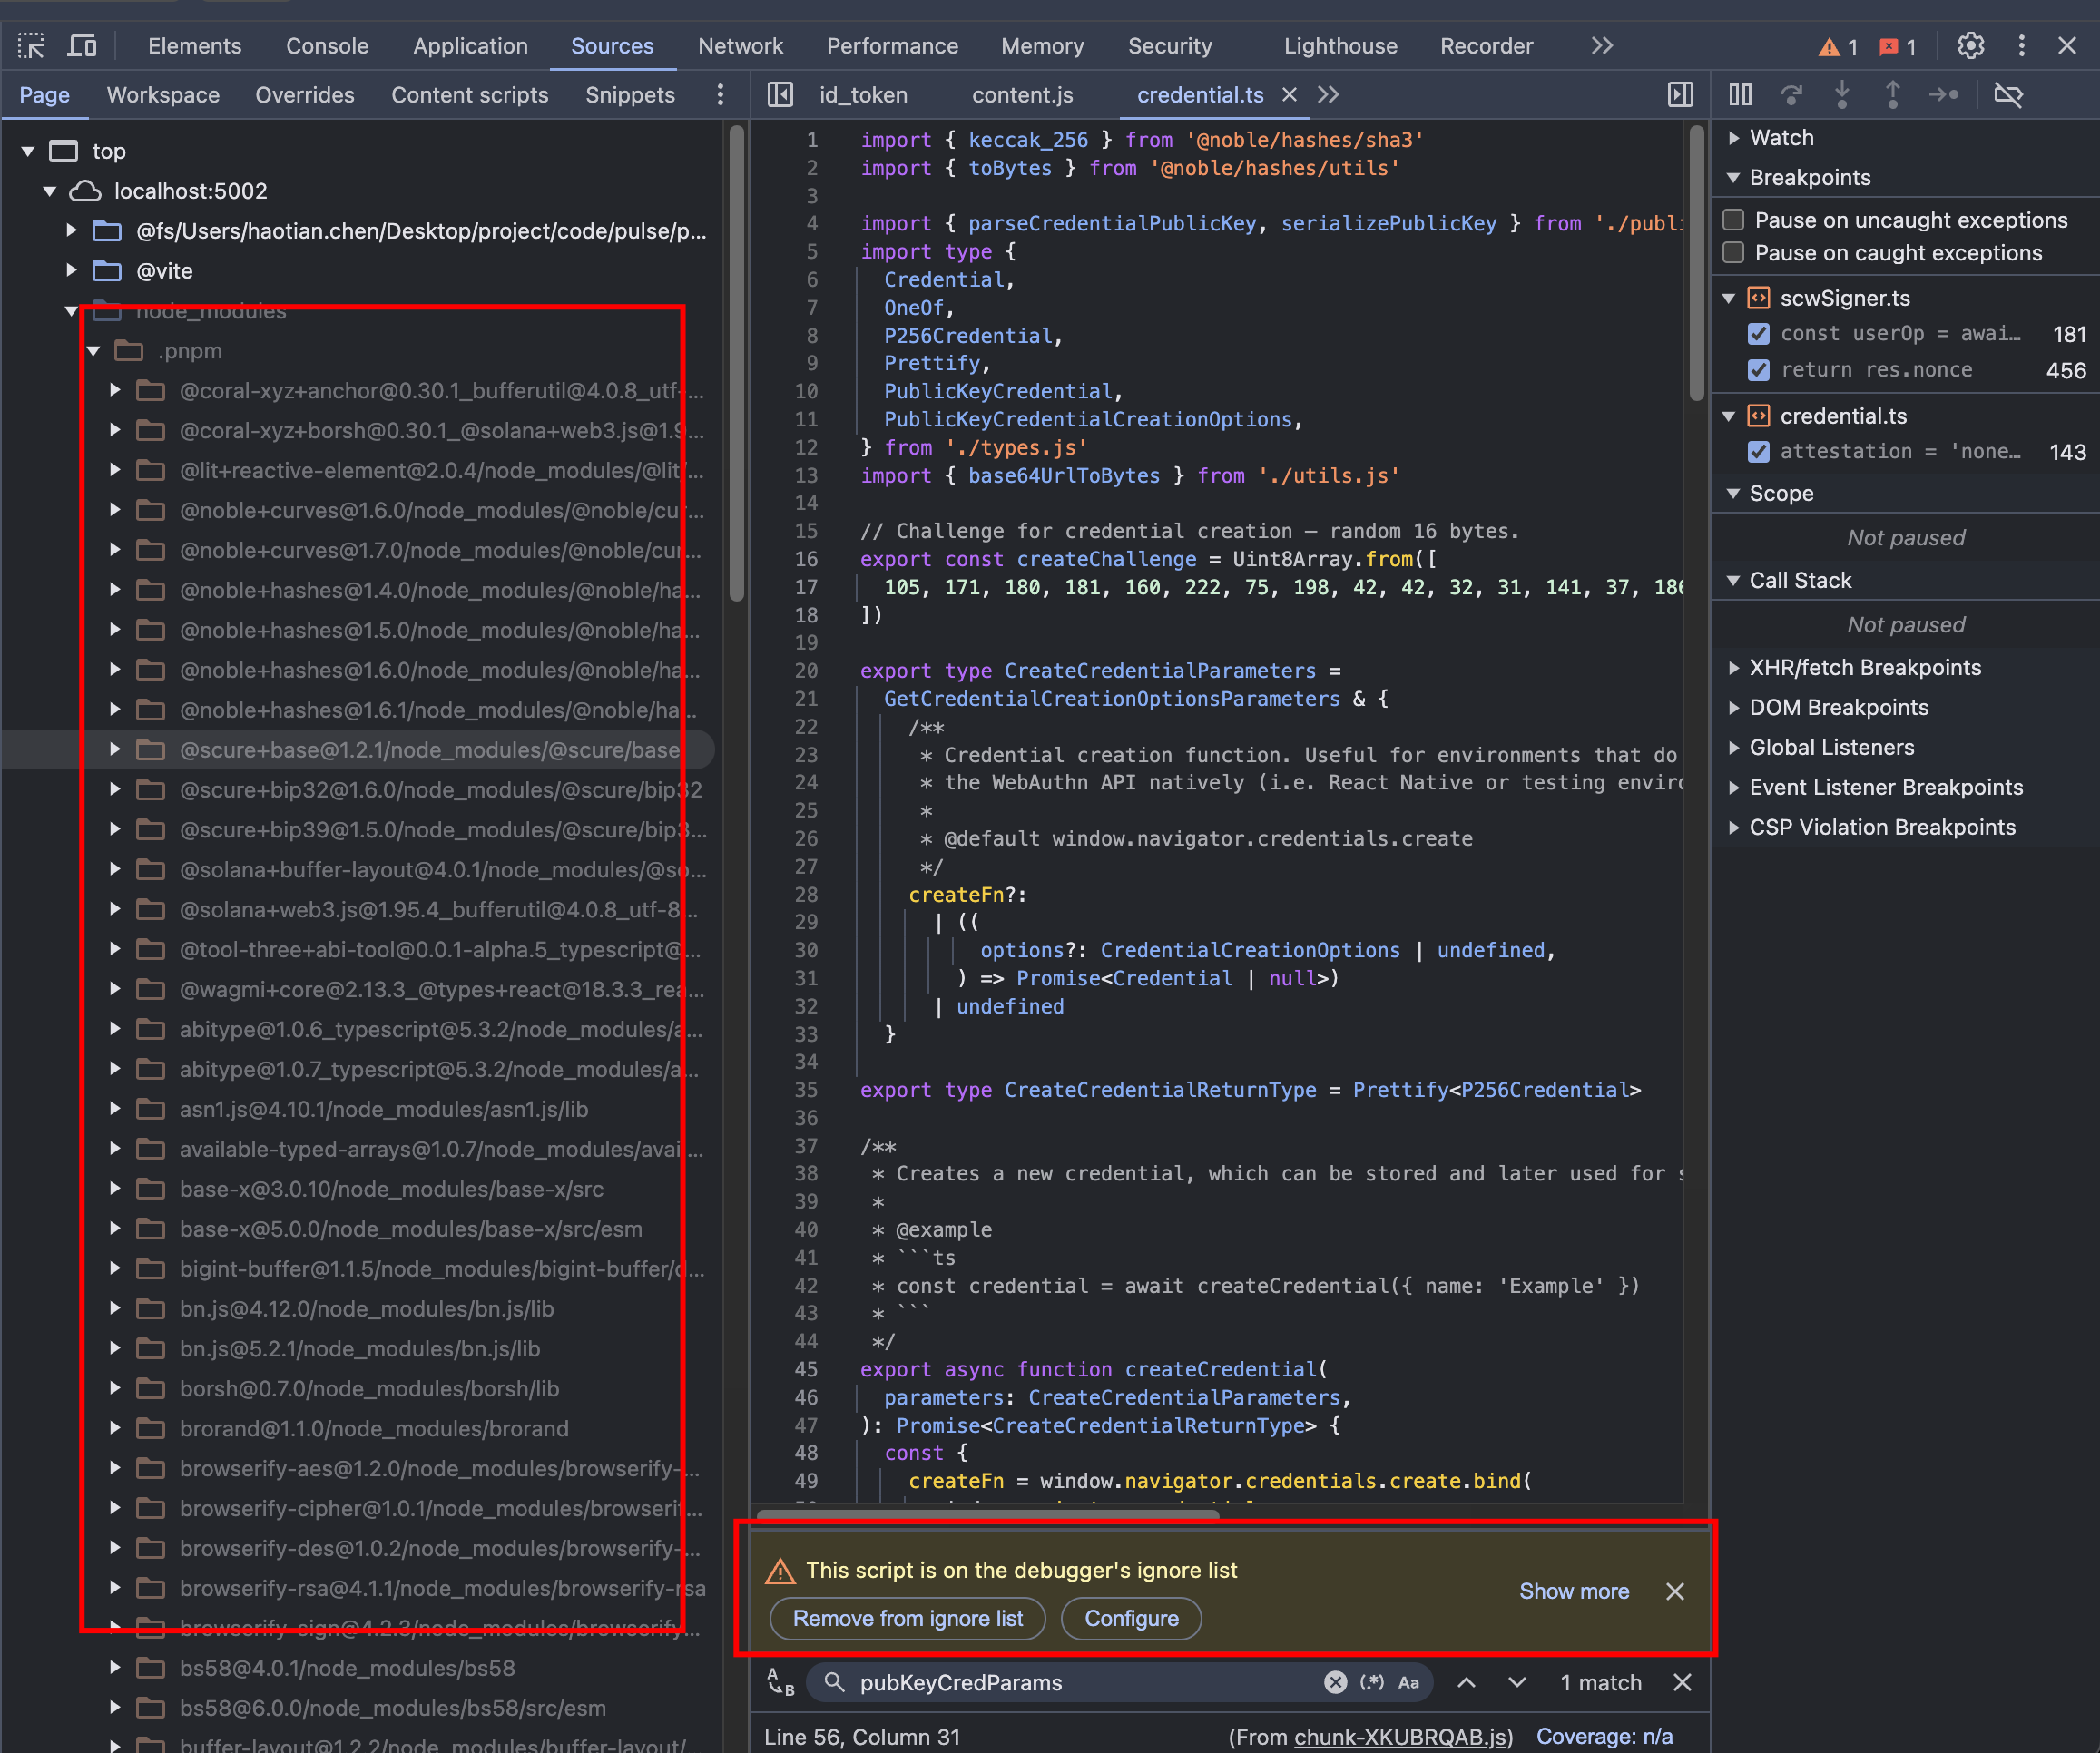Click the code editor horizontal scrollbar
Screen dimensions: 2100x1753
tap(988, 1514)
